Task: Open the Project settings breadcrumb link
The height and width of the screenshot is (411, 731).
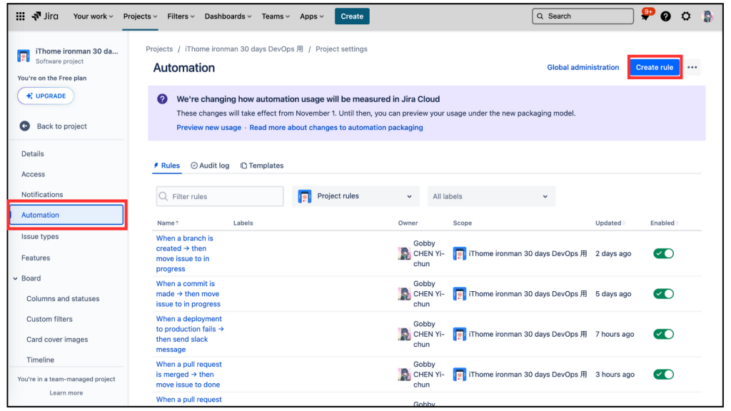Action: [341, 49]
